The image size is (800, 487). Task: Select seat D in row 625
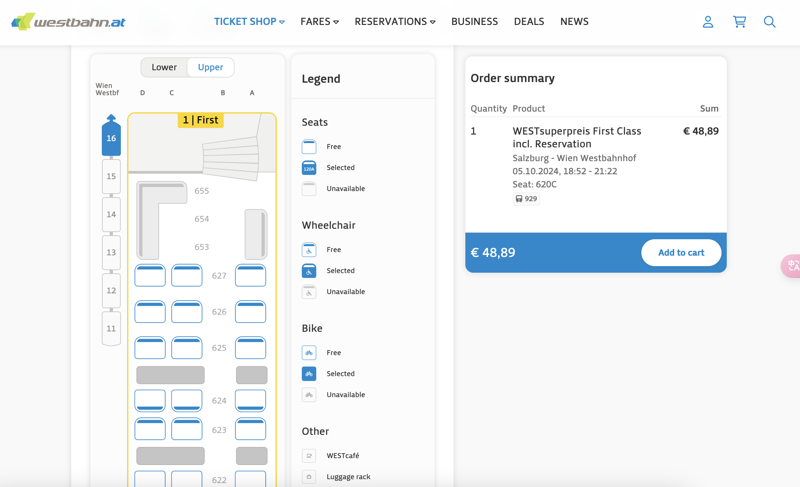pyautogui.click(x=150, y=348)
